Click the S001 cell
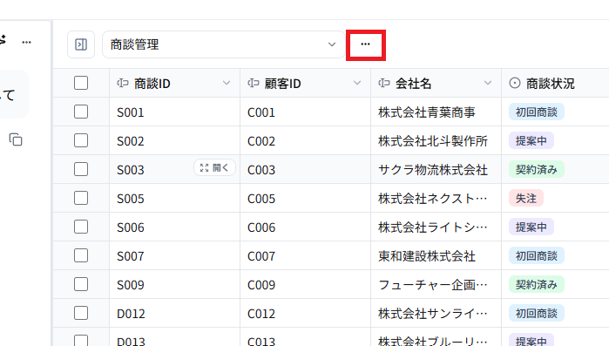Viewport: 609px width, 346px height. coord(175,112)
